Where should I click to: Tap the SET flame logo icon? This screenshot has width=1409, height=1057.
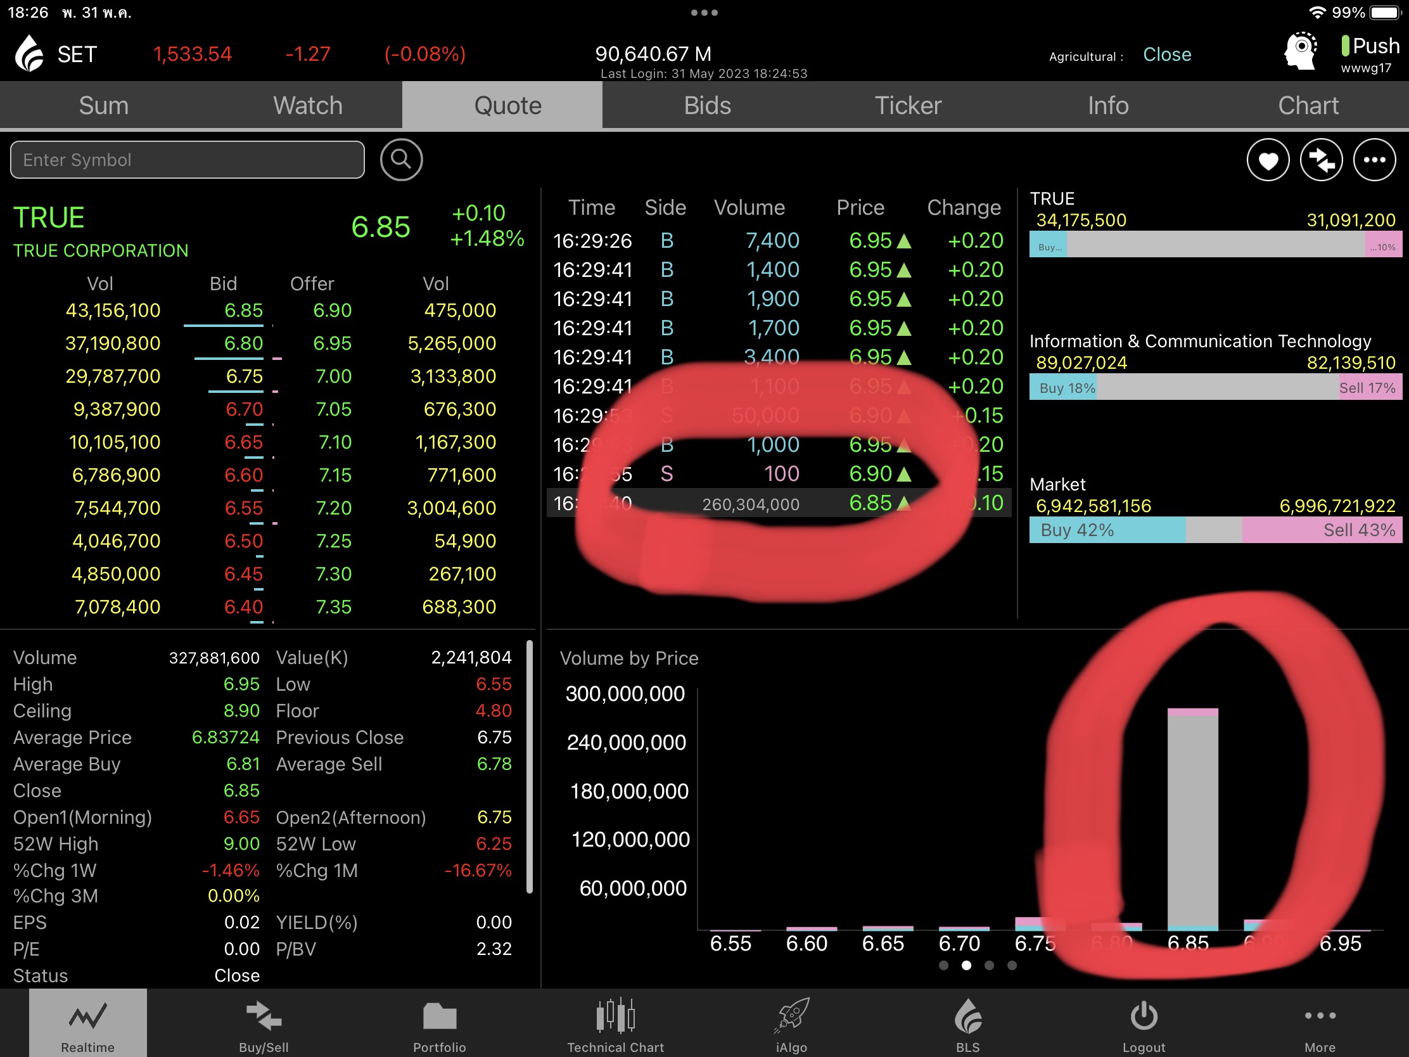tap(29, 53)
